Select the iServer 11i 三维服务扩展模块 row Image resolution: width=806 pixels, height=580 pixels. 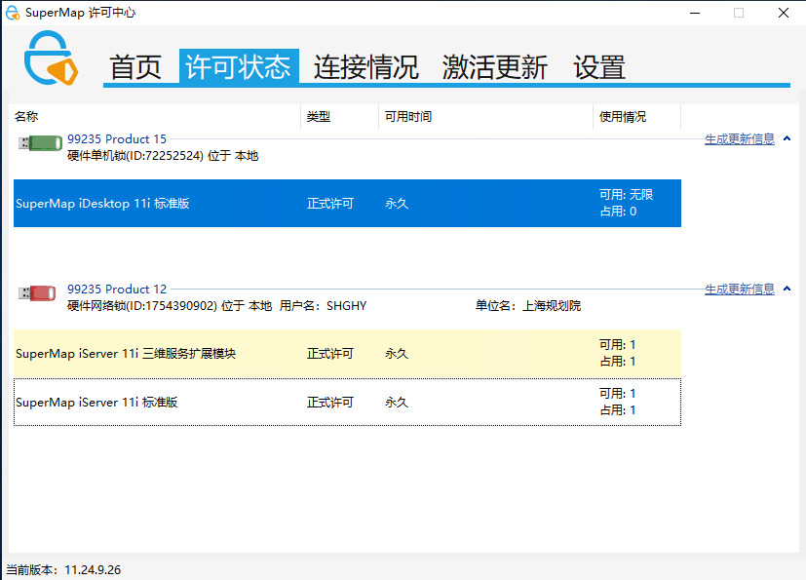[x=347, y=353]
